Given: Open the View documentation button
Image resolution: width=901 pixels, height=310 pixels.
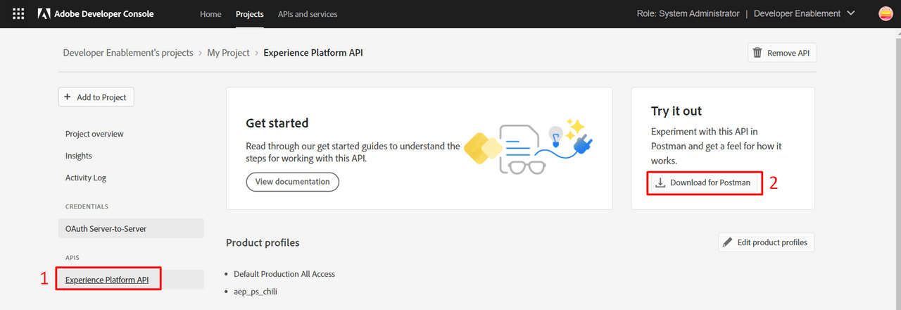Looking at the screenshot, I should [x=292, y=182].
